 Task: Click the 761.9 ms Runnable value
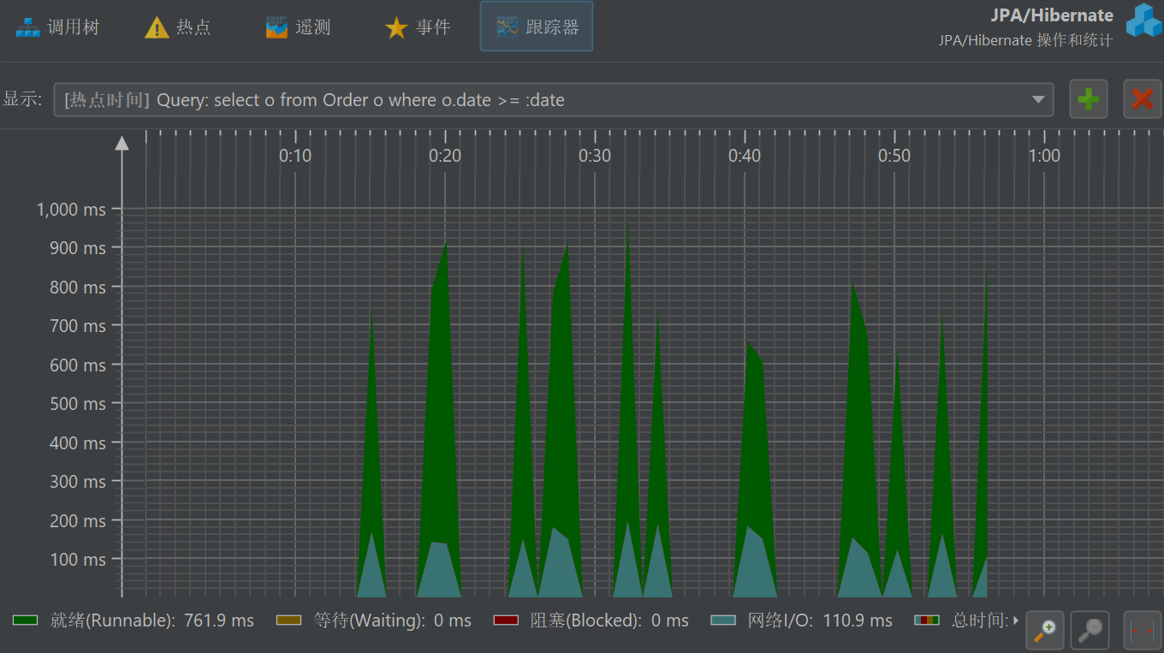click(x=219, y=620)
